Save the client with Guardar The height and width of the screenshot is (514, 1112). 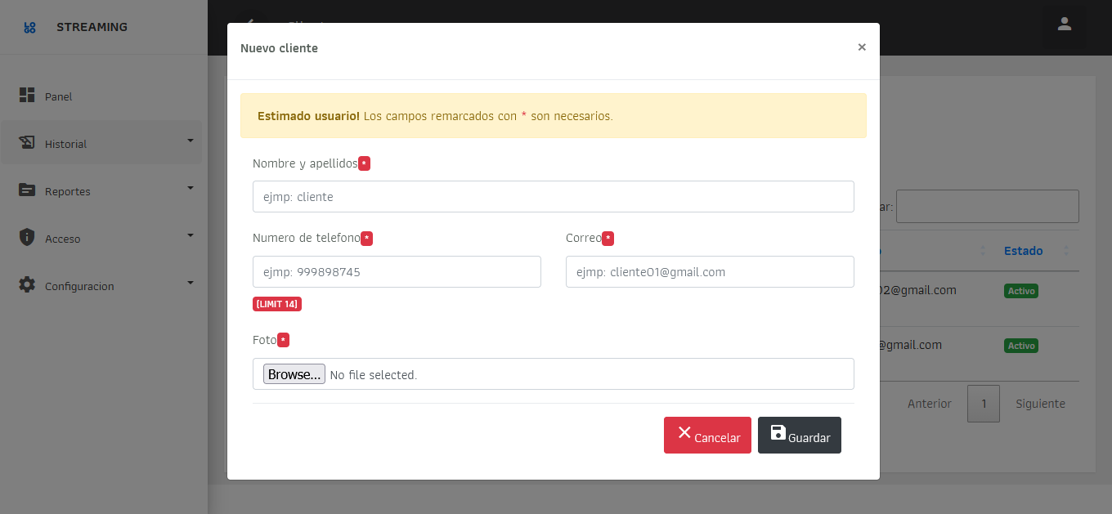[x=799, y=436]
